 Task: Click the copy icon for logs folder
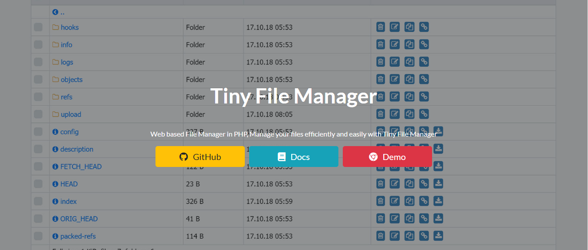click(409, 62)
